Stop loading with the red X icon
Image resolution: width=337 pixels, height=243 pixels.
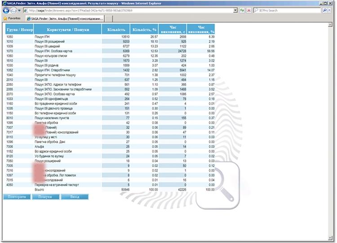(249, 10)
